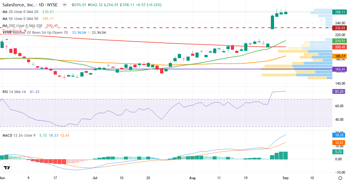Open chart settings gear icon

pos(340,178)
